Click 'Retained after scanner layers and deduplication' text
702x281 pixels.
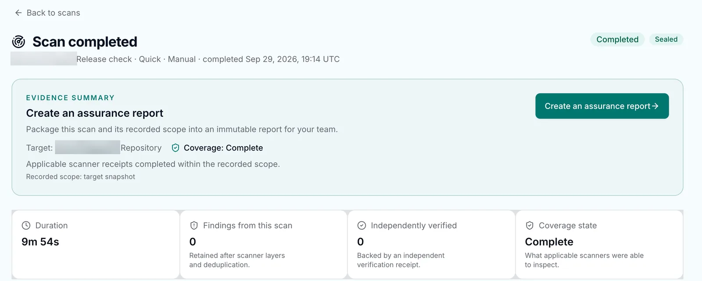[x=237, y=260]
